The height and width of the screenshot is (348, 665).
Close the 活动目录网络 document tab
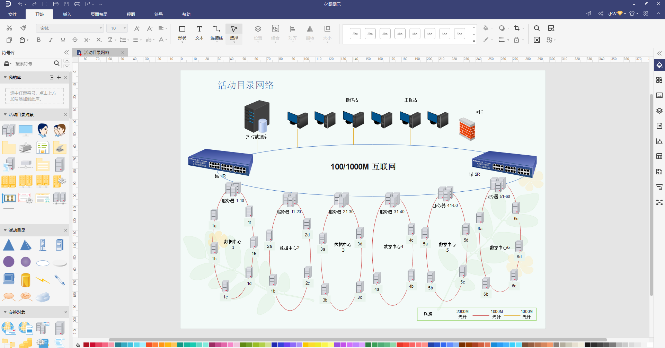coord(123,53)
